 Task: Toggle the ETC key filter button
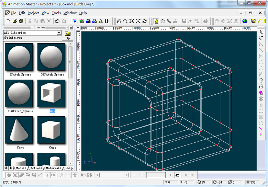tap(53, 175)
